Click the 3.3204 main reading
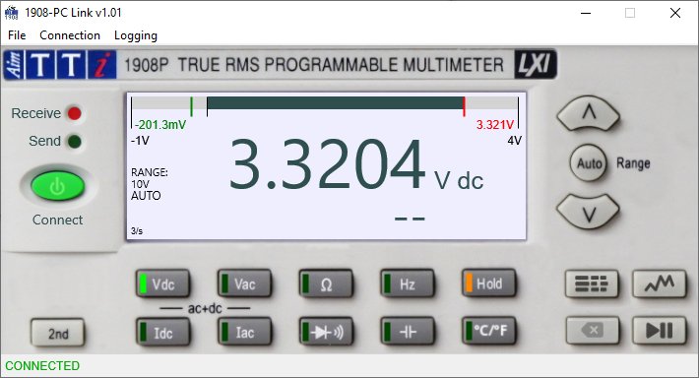Image resolution: width=699 pixels, height=378 pixels. point(327,164)
